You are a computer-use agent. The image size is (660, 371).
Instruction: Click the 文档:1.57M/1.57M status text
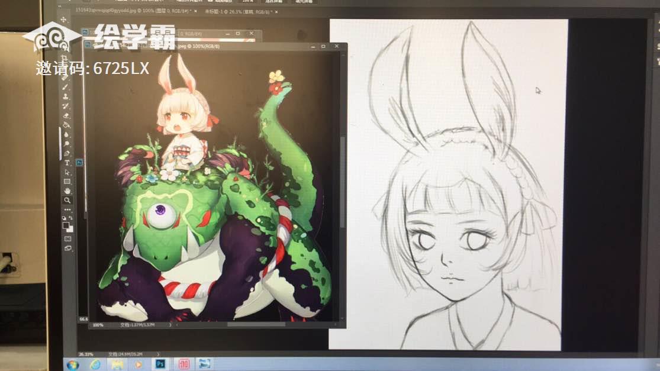tap(138, 325)
